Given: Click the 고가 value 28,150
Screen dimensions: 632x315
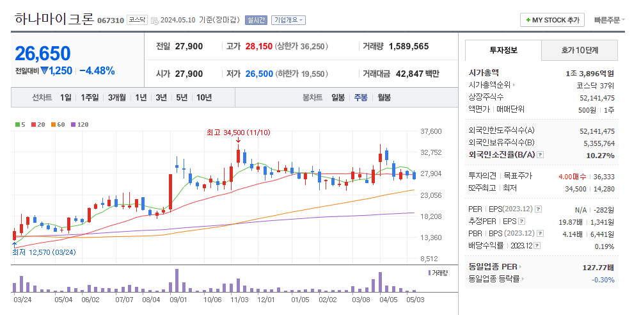Looking at the screenshot, I should [259, 46].
